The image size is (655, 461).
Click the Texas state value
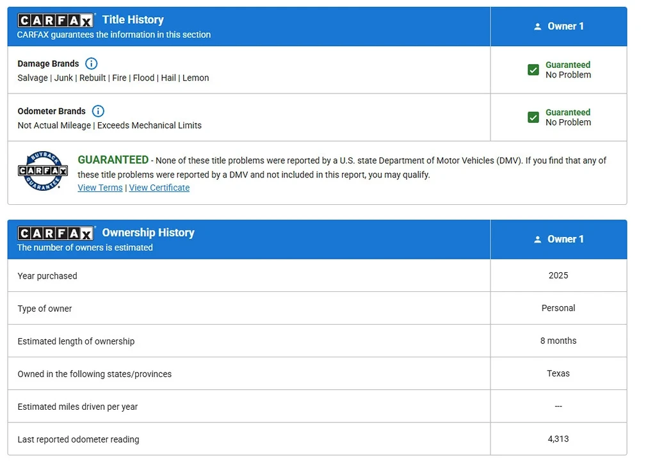[x=558, y=373]
